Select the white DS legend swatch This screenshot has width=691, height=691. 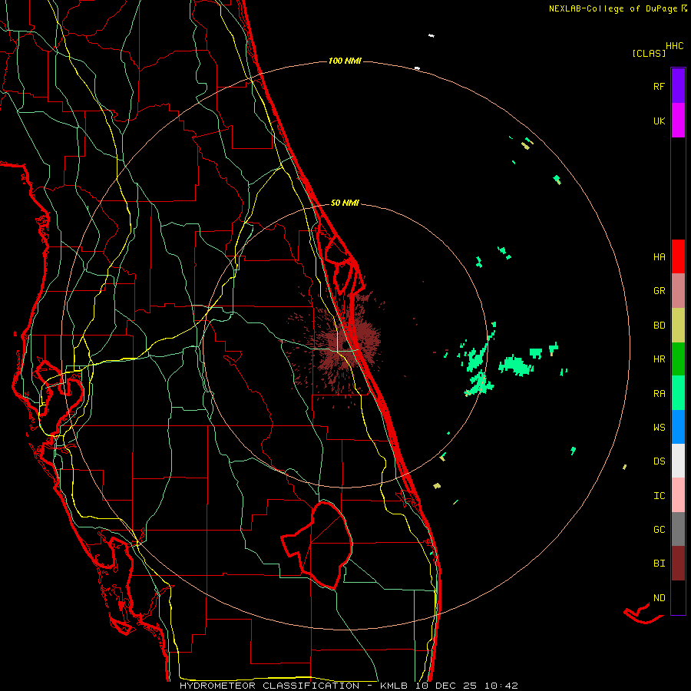tap(678, 461)
